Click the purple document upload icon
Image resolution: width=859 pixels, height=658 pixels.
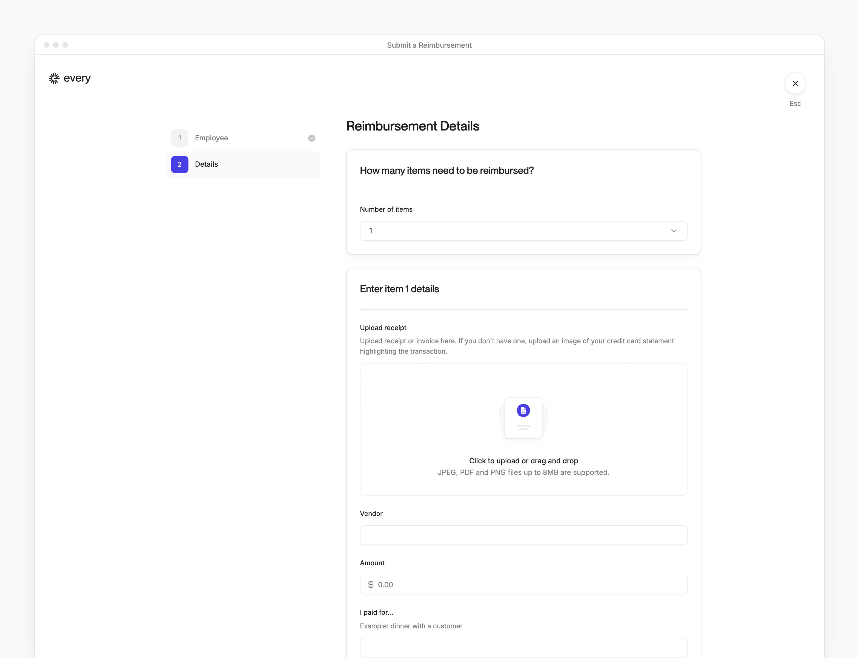click(523, 410)
